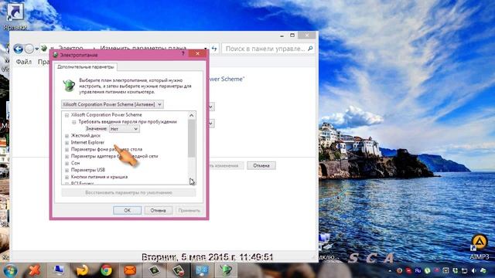Go back in Control Panel window
This screenshot has width=495, height=278.
click(19, 49)
